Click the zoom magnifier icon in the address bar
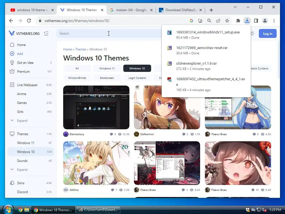The height and width of the screenshot is (214, 285). [209, 21]
